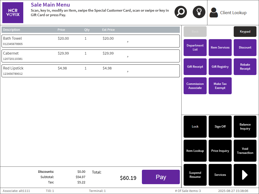Click the lightbulb help icon
This screenshot has width=259, height=194.
(x=199, y=12)
